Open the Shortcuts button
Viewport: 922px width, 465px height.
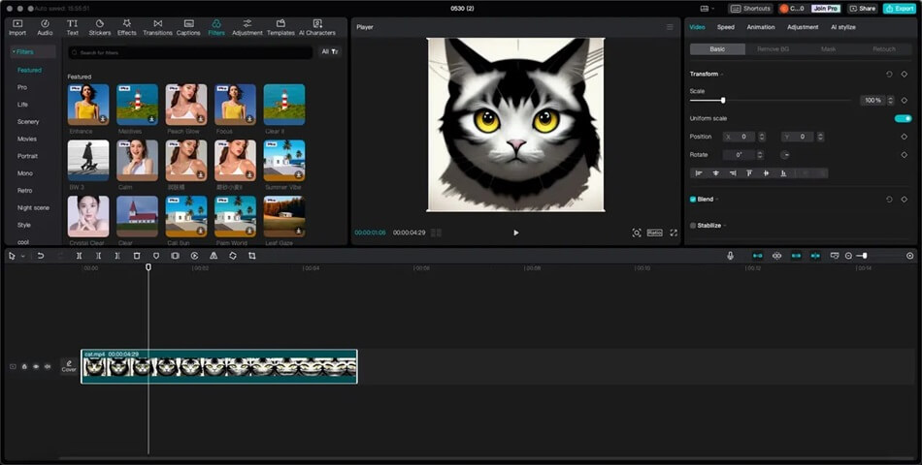pos(751,9)
